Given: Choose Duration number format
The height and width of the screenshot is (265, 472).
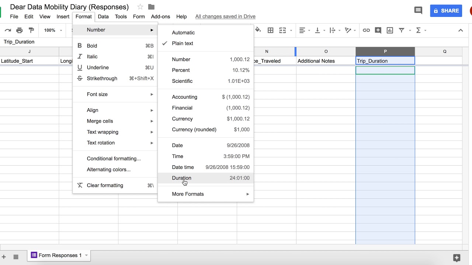Looking at the screenshot, I should click(206, 178).
